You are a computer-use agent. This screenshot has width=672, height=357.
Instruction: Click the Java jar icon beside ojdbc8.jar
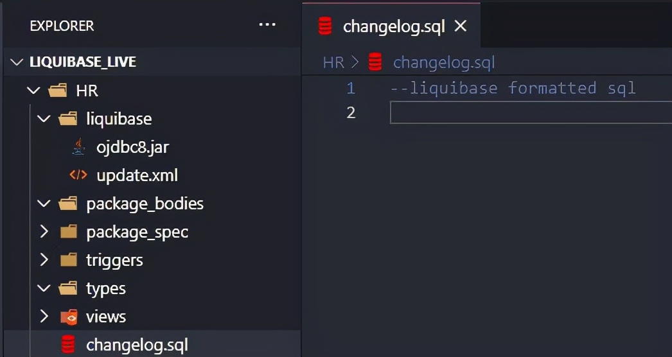(x=78, y=146)
